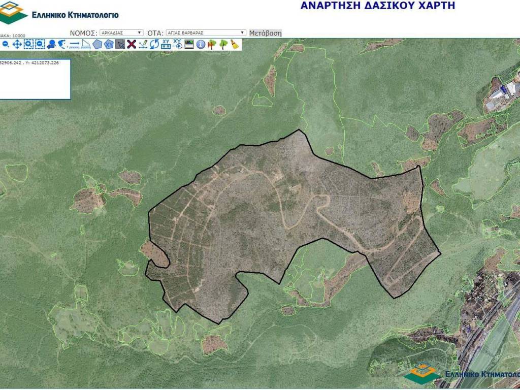
Task: Click the green tree icon
Action: [x=223, y=44]
